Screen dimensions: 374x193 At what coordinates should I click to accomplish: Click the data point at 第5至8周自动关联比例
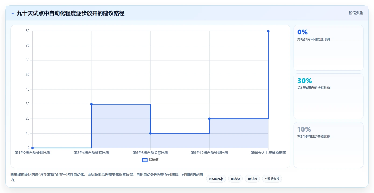tap(150, 133)
